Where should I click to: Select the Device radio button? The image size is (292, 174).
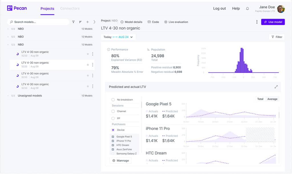(x=113, y=130)
